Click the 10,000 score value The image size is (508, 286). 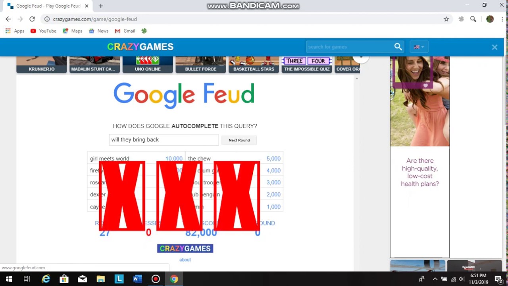[174, 158]
